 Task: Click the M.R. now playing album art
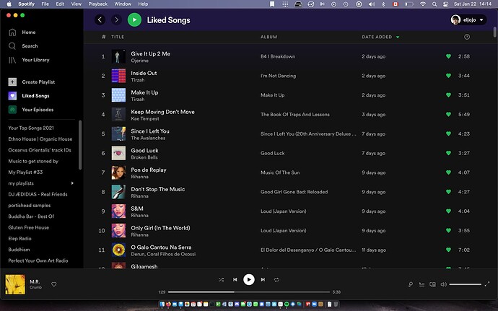15,284
